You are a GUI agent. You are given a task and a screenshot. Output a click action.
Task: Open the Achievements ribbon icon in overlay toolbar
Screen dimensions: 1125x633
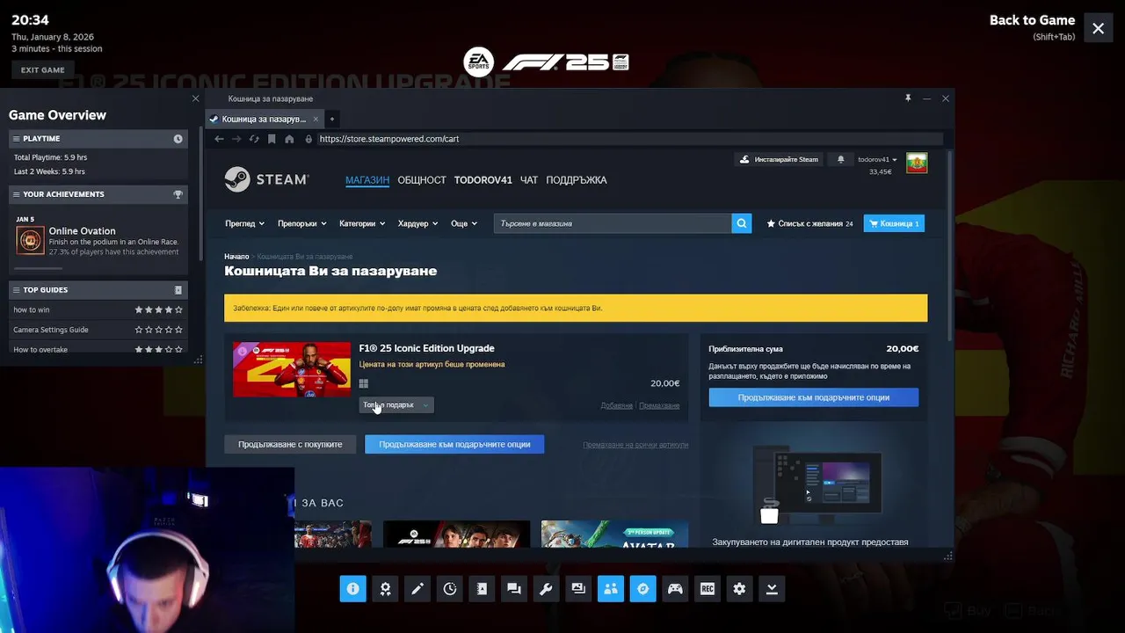[385, 589]
